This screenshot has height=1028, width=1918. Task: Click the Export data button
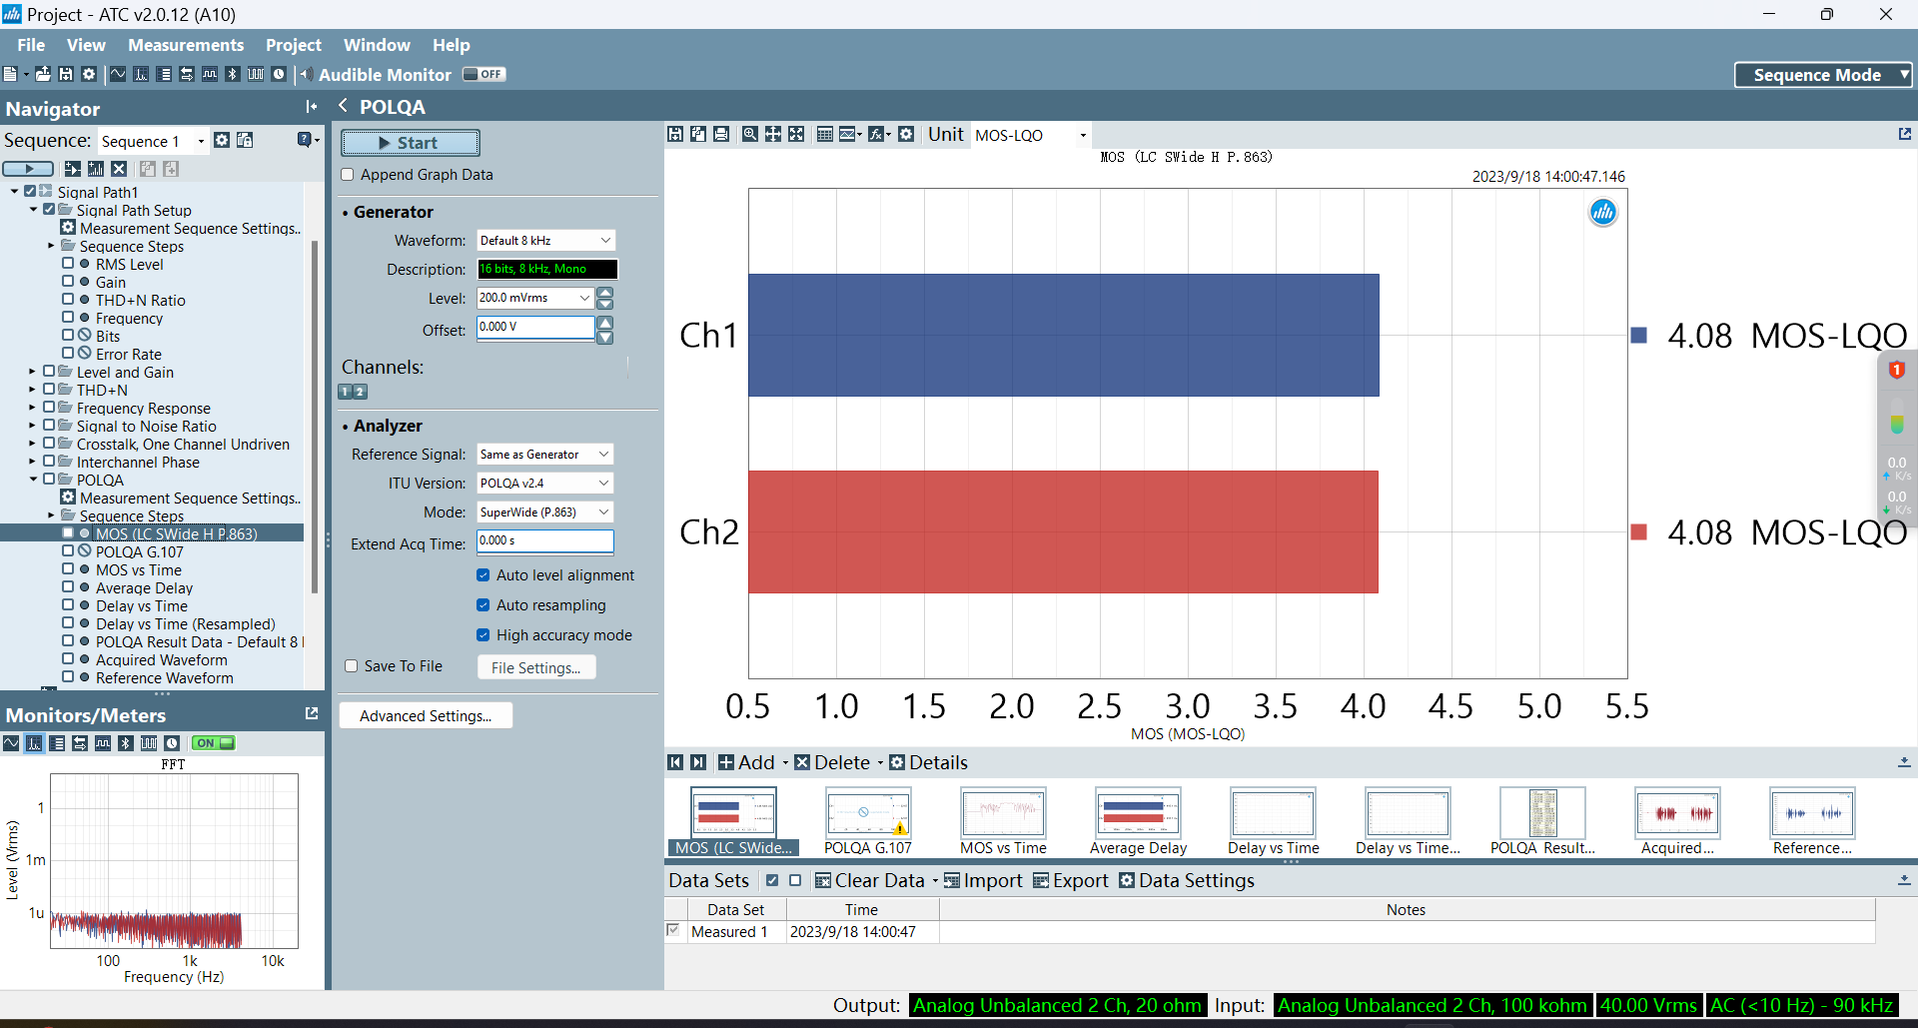click(x=1071, y=880)
